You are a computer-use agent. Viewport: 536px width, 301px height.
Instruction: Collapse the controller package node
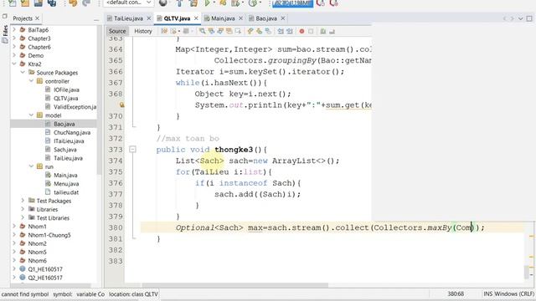coord(31,81)
